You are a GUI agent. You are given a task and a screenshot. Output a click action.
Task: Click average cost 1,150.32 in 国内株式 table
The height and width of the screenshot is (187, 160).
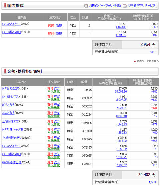(121, 27)
